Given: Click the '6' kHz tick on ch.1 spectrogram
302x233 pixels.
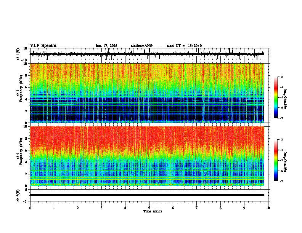Looking at the screenshot, I should pyautogui.click(x=26, y=88).
